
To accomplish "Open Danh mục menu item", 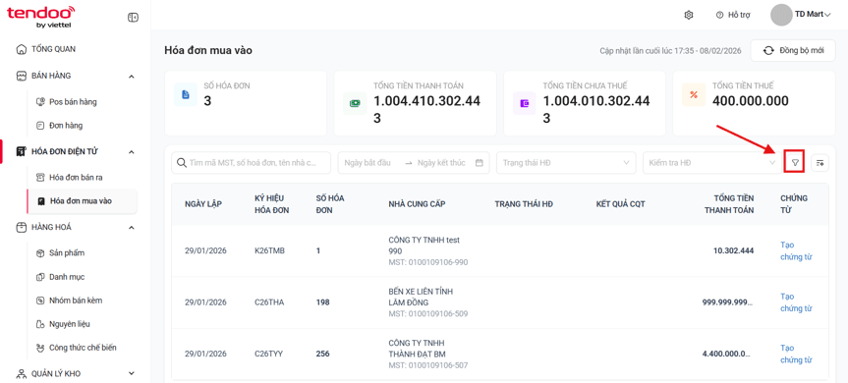I will [67, 277].
